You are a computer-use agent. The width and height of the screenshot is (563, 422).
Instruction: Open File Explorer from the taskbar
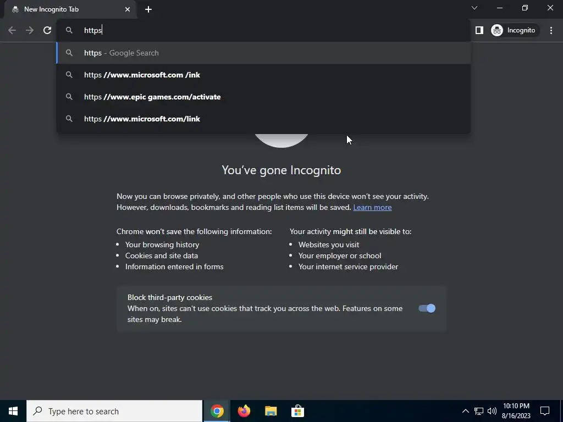coord(271,411)
